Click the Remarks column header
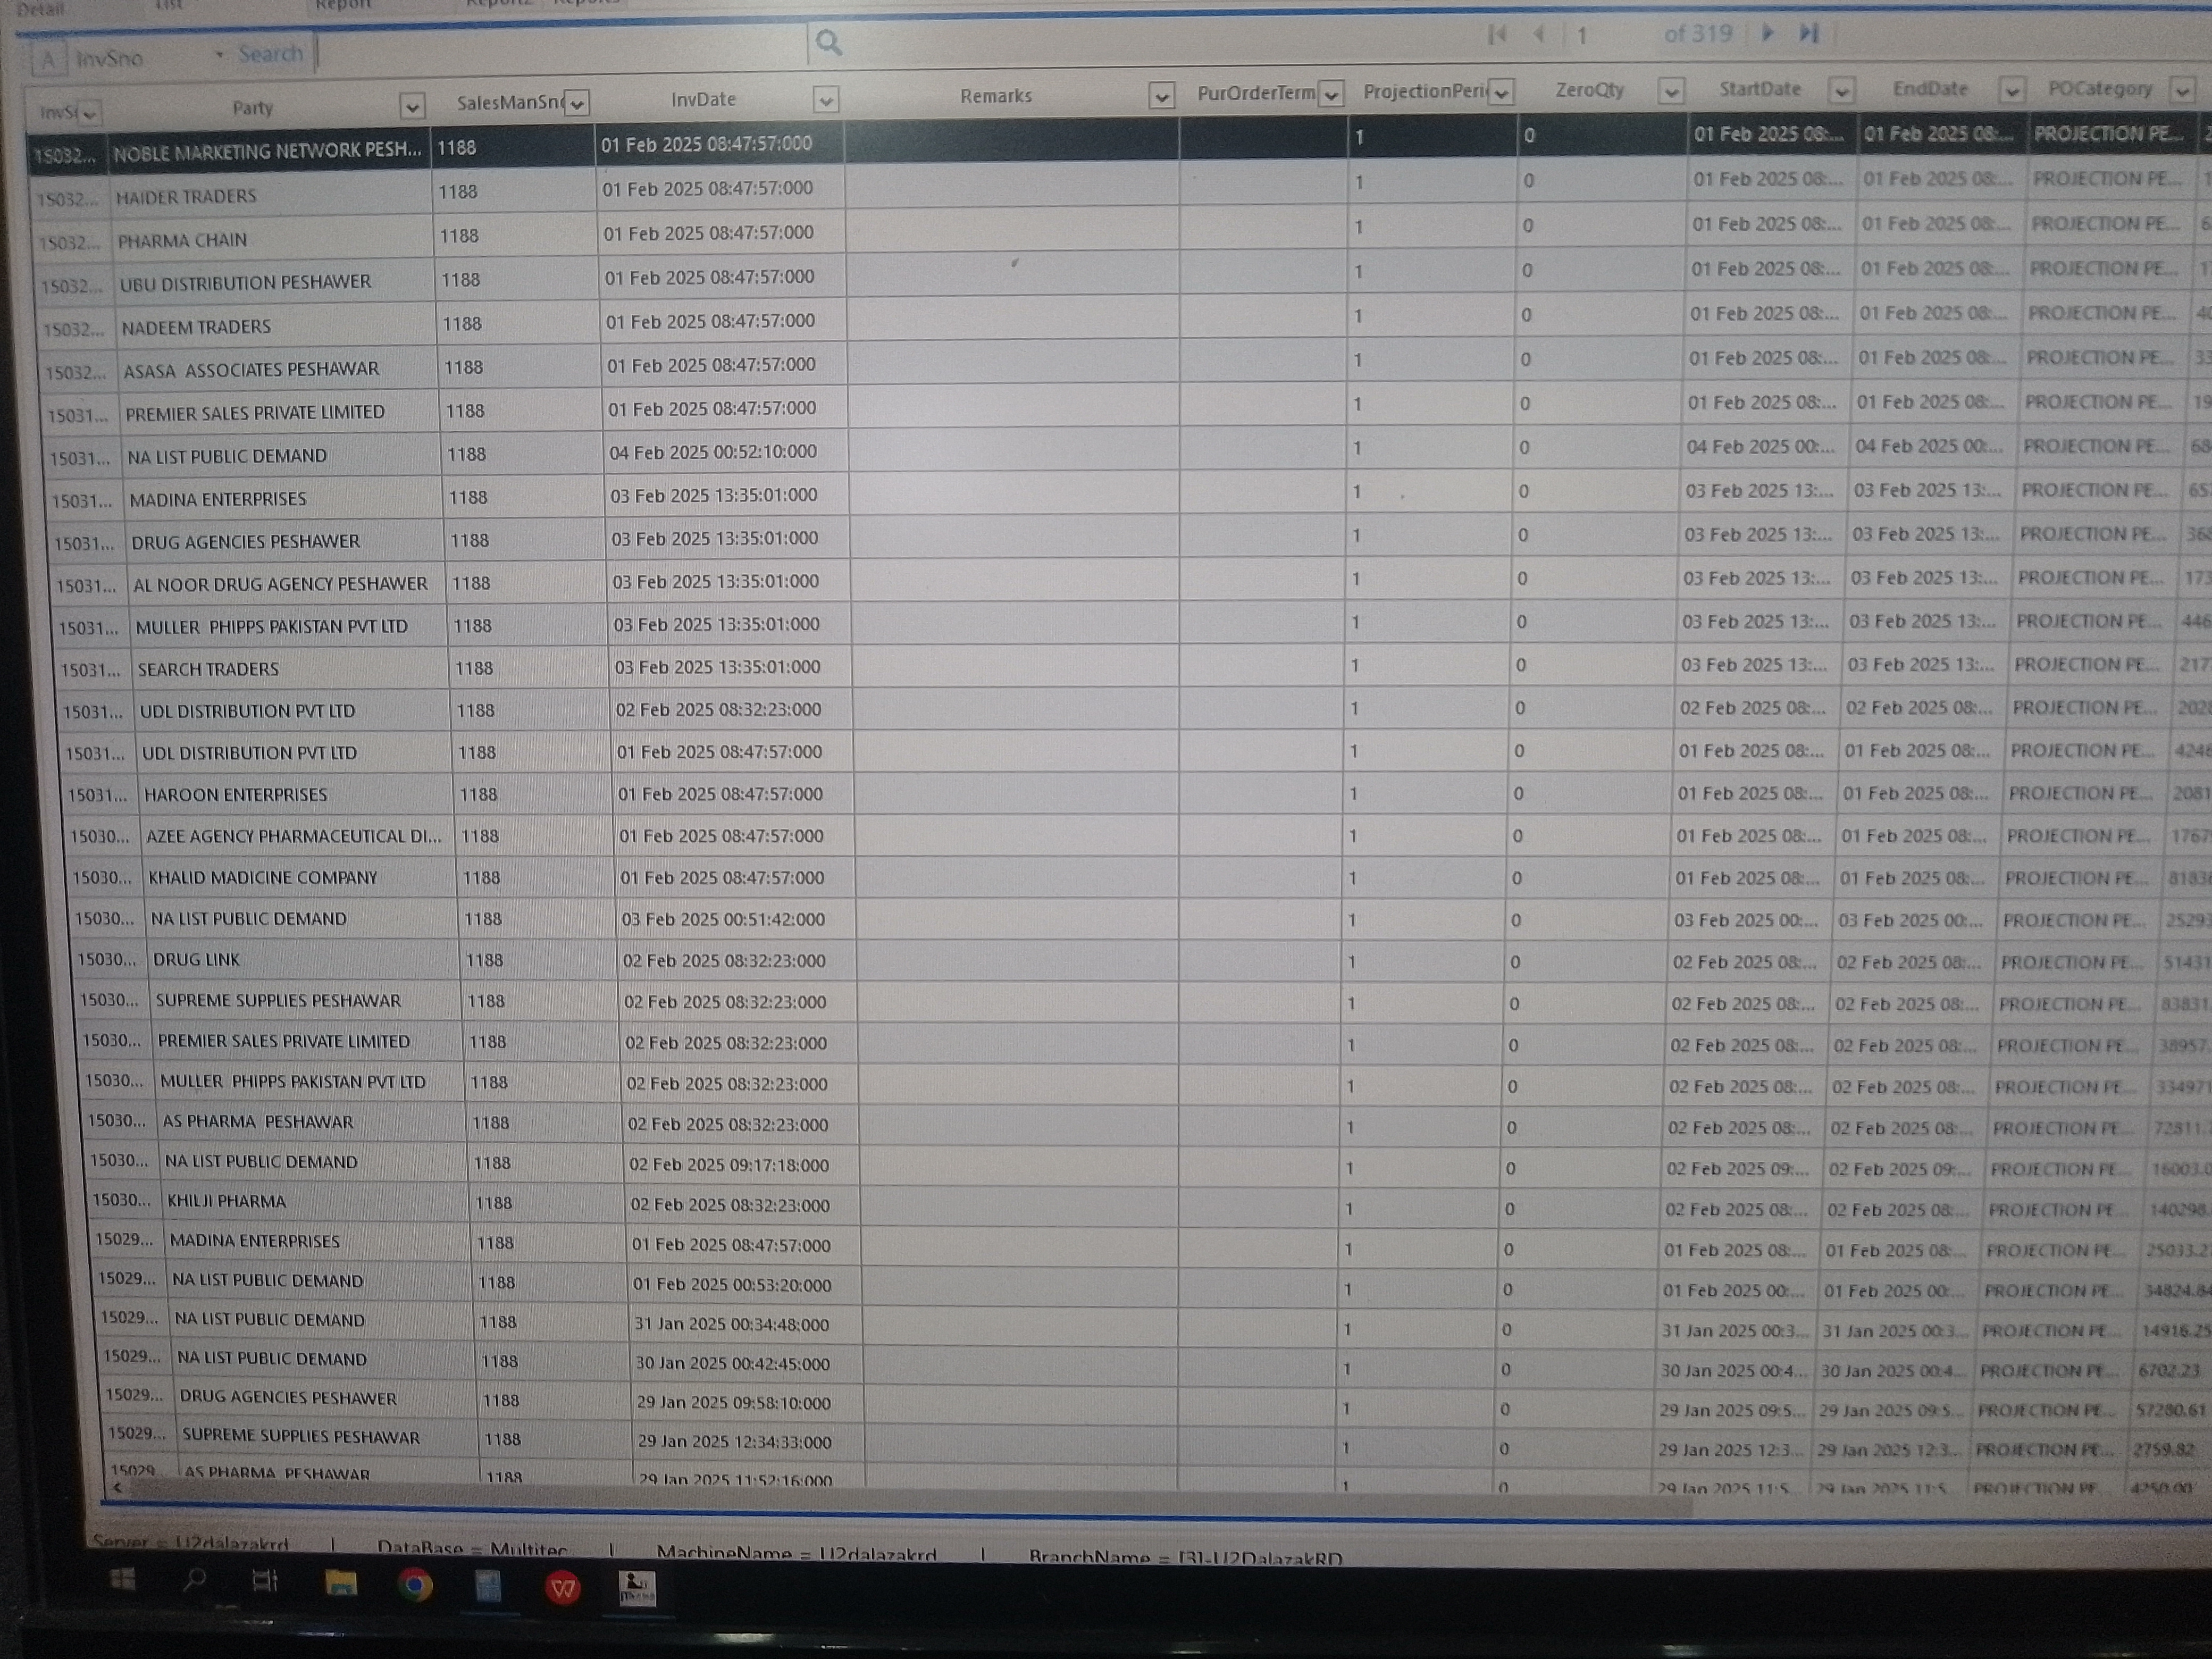Screen dimensions: 2212x1659 (x=995, y=96)
